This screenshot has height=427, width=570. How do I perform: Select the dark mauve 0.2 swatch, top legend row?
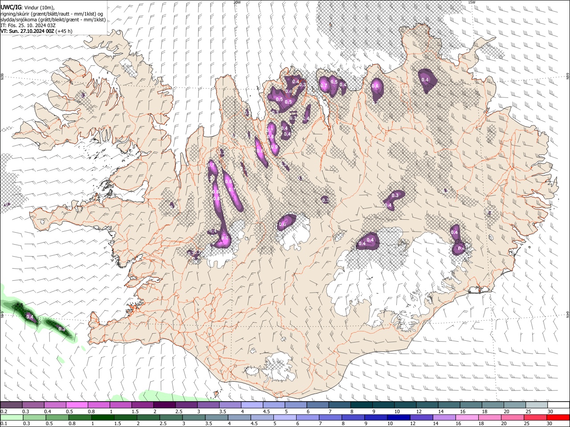click(x=11, y=405)
